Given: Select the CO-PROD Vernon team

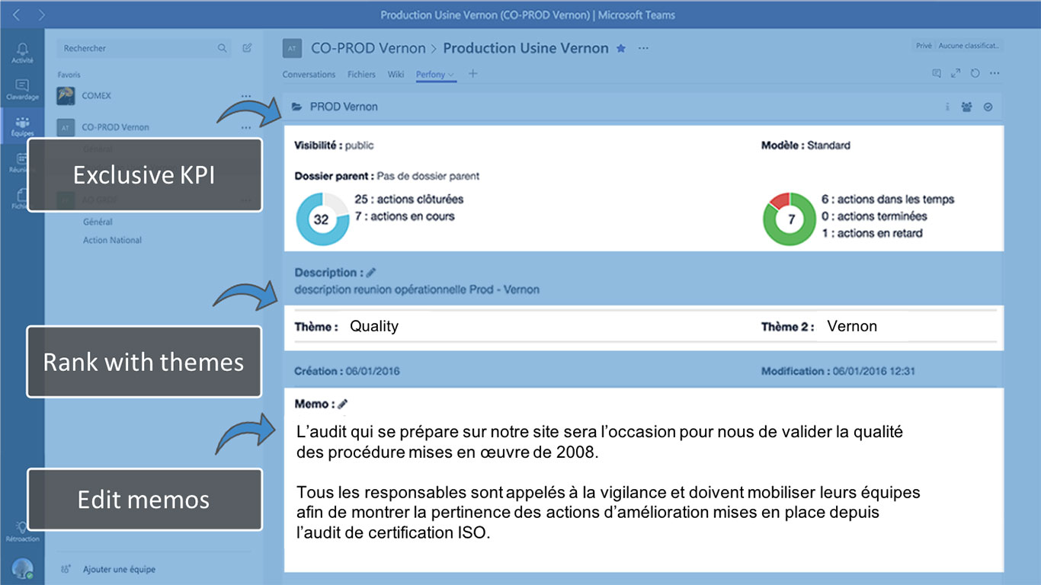Looking at the screenshot, I should click(x=116, y=127).
